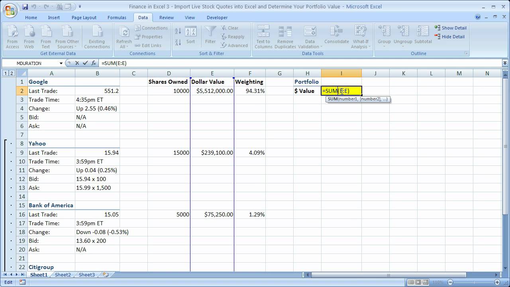Image resolution: width=510 pixels, height=287 pixels.
Task: Expand the formula bar
Action: pos(505,63)
